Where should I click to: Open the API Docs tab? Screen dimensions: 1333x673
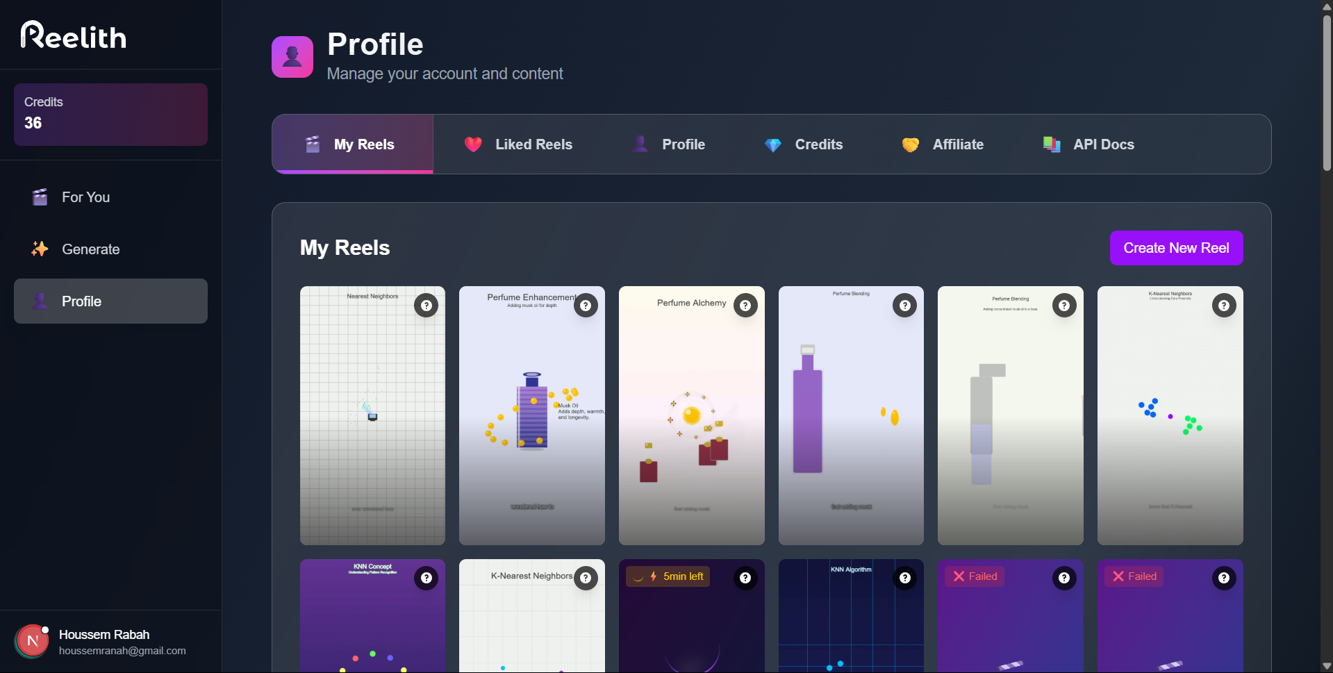point(1088,144)
